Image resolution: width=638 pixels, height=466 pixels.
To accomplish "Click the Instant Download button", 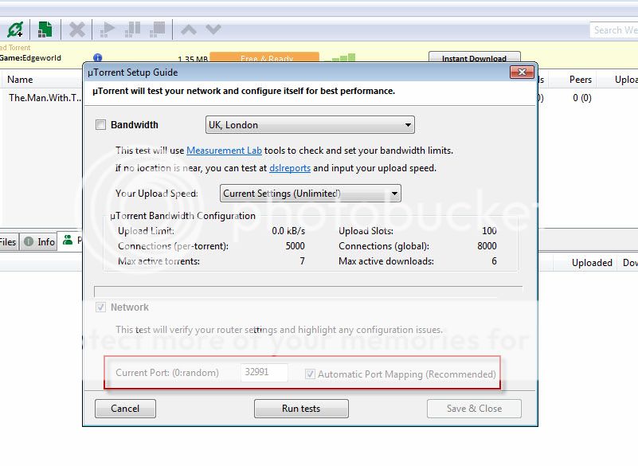I will click(475, 57).
